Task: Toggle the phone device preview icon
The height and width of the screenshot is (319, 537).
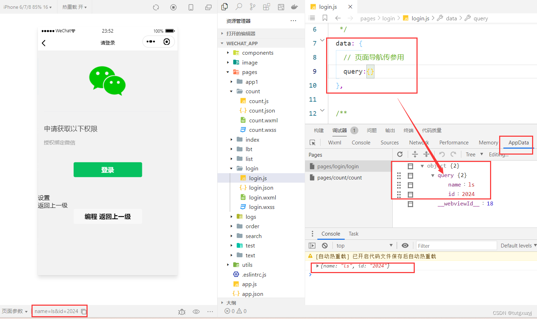Action: click(x=191, y=7)
